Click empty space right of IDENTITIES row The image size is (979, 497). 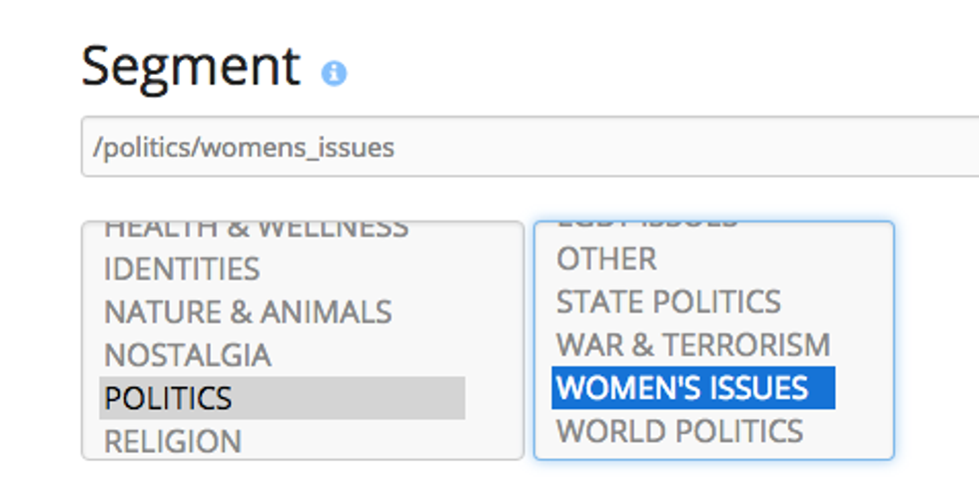[x=400, y=269]
